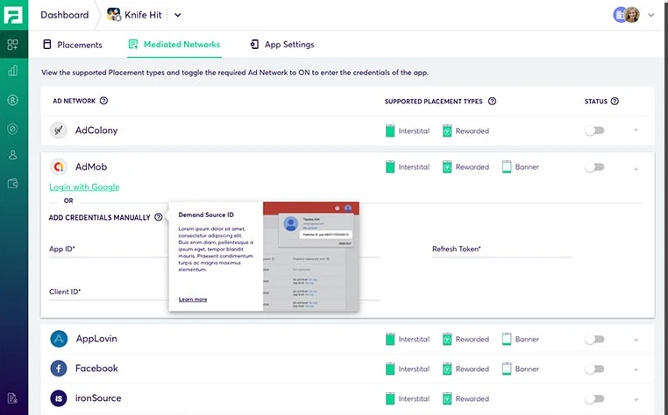Click the AdColony Rewarded placement icon
This screenshot has width=668, height=415.
[447, 130]
